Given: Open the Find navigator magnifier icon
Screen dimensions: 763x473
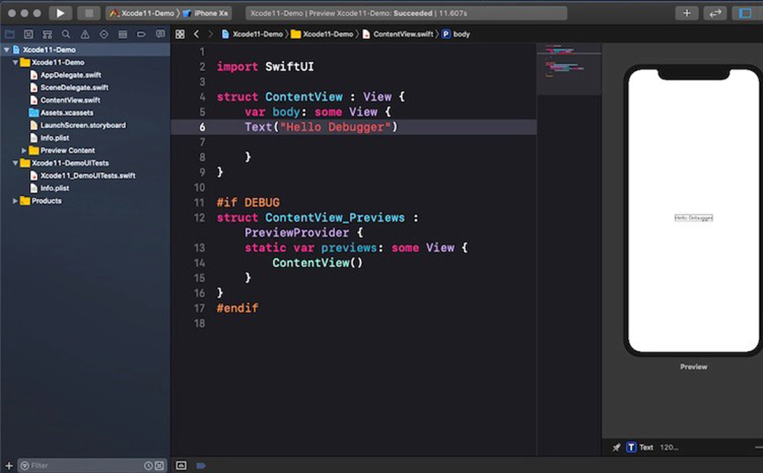Looking at the screenshot, I should (x=66, y=34).
